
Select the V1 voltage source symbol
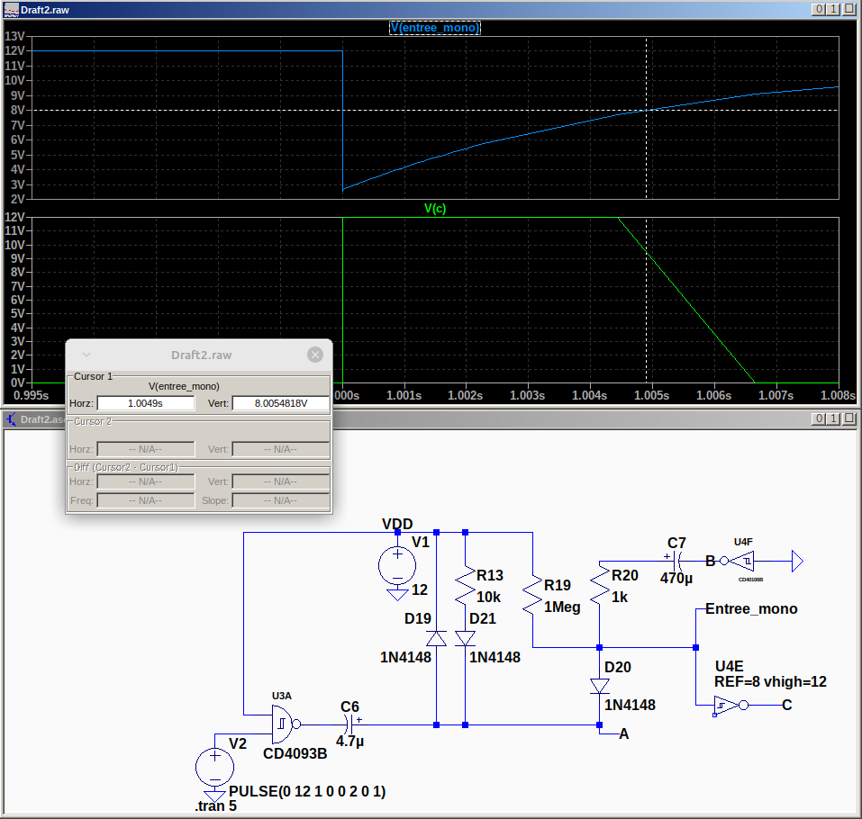point(396,566)
